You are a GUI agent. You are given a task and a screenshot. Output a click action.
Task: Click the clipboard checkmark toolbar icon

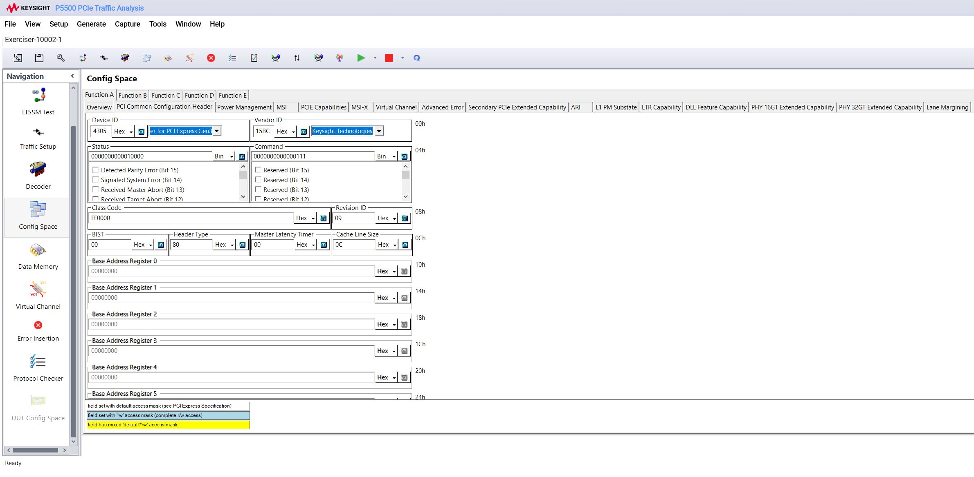pos(254,58)
